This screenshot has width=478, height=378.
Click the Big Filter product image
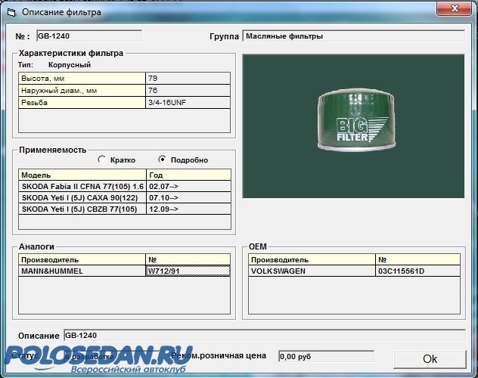[352, 125]
